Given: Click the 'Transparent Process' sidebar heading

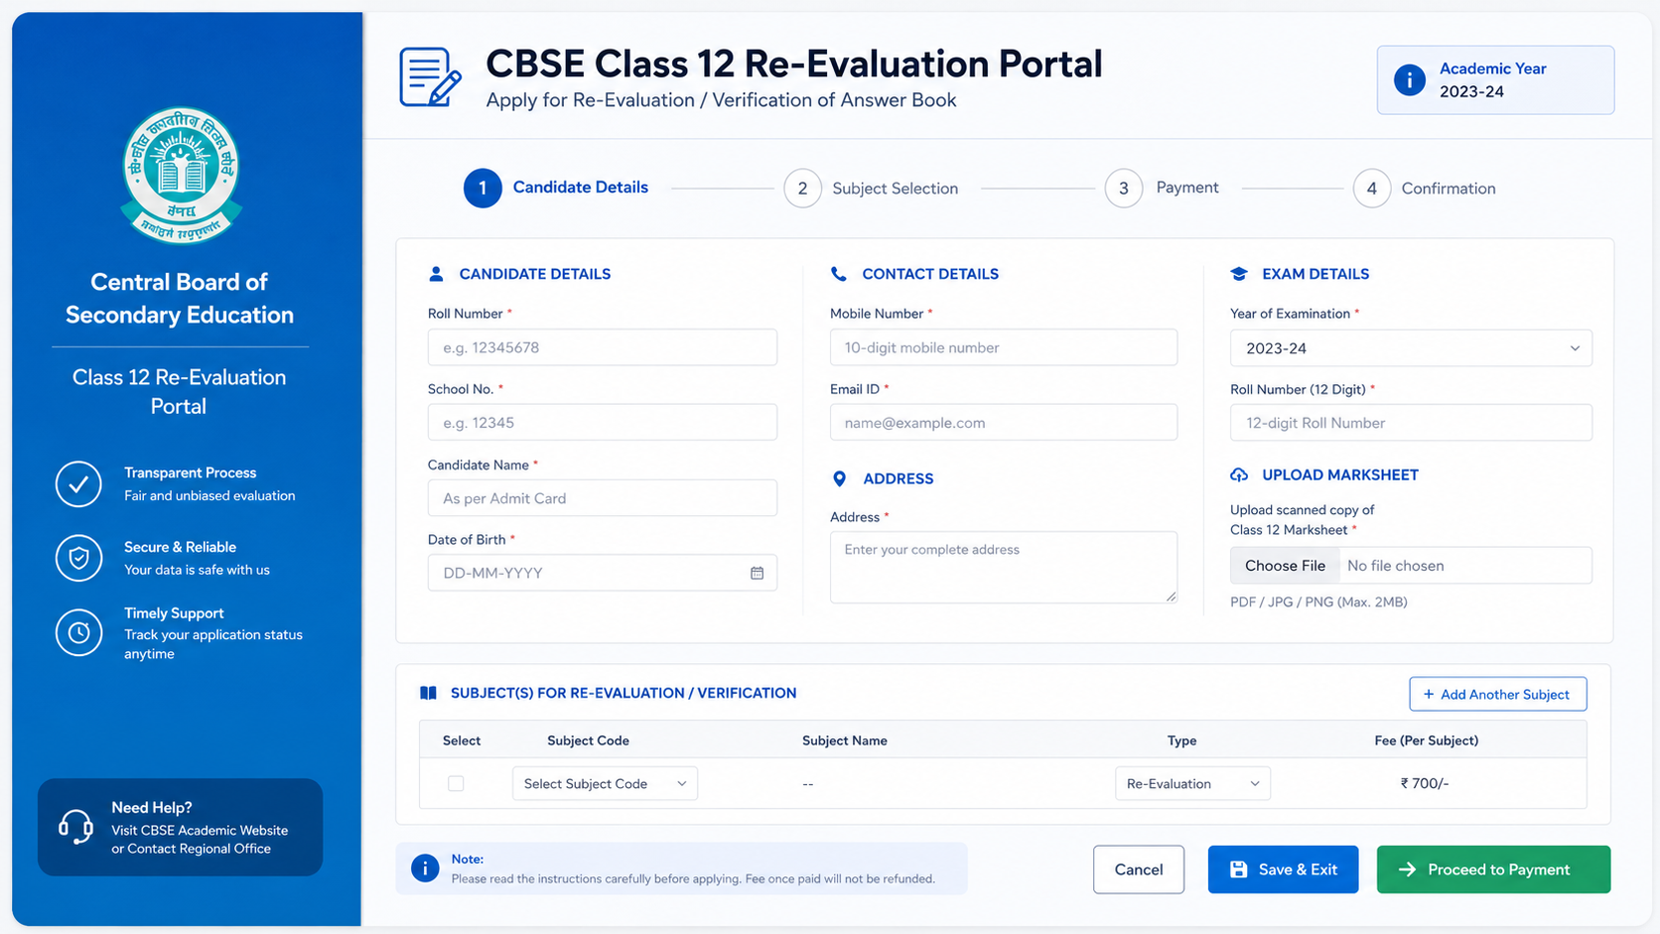Looking at the screenshot, I should (x=190, y=472).
